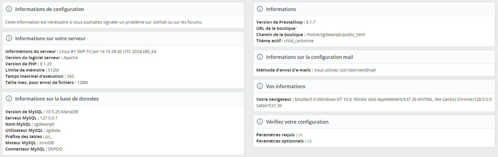
Task: Select the PHP version value 8.1.29
Action: tap(46, 64)
